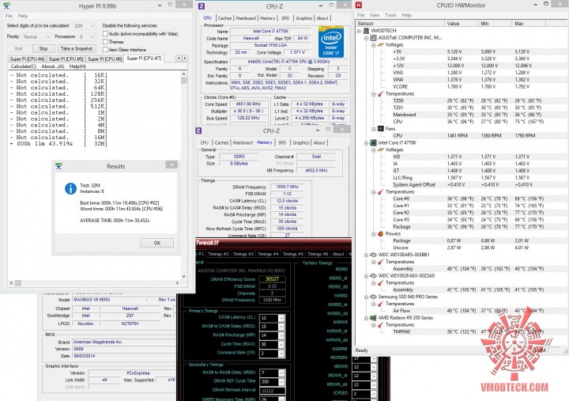The image size is (569, 401).
Task: Click the DRAM Efficiency Score 36527 in TweakIt
Action: point(272,279)
